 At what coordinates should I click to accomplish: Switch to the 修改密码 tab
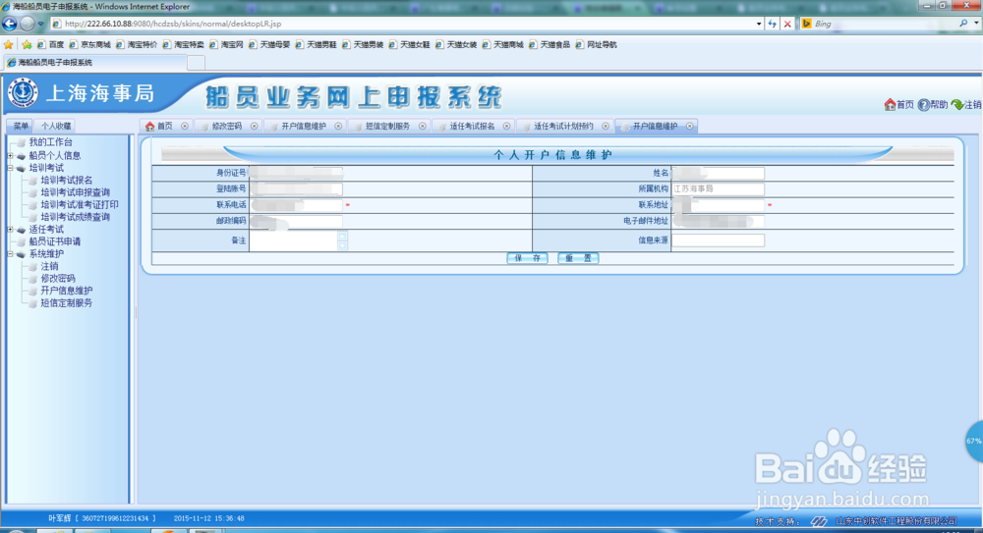(226, 126)
